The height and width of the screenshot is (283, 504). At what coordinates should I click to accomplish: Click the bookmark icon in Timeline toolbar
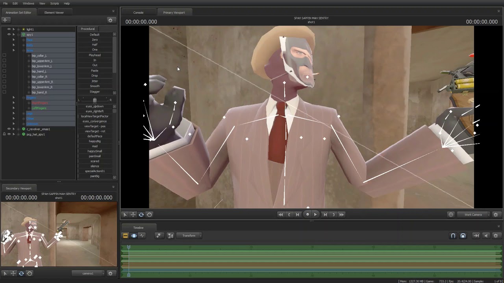159,236
